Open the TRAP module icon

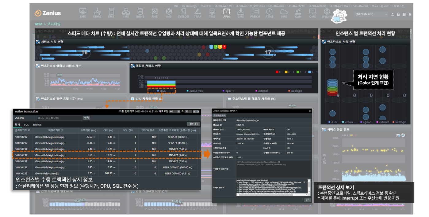pos(198,13)
